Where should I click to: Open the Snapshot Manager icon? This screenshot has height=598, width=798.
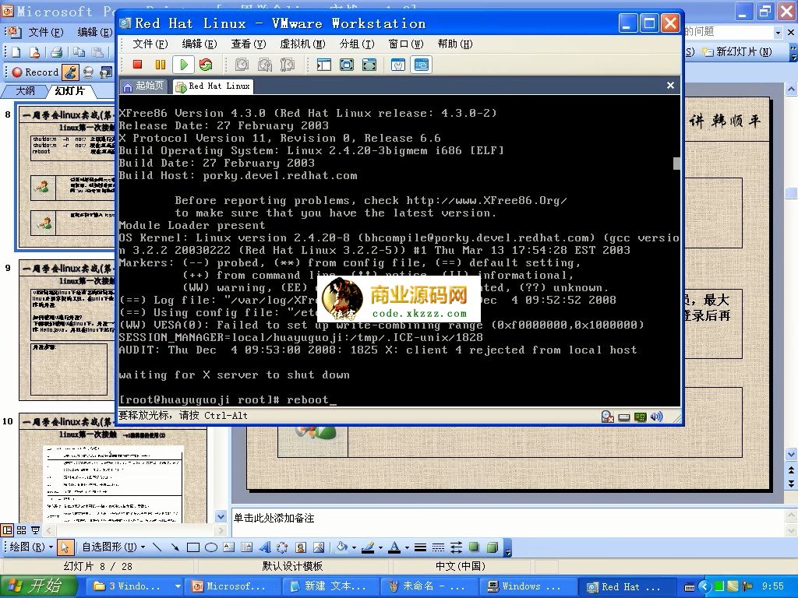click(x=288, y=65)
